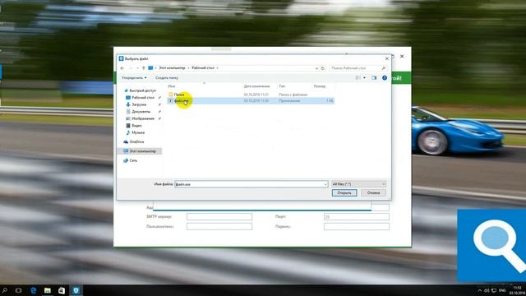This screenshot has width=526, height=296.
Task: Go back using the dialog's back arrow
Action: (122, 68)
